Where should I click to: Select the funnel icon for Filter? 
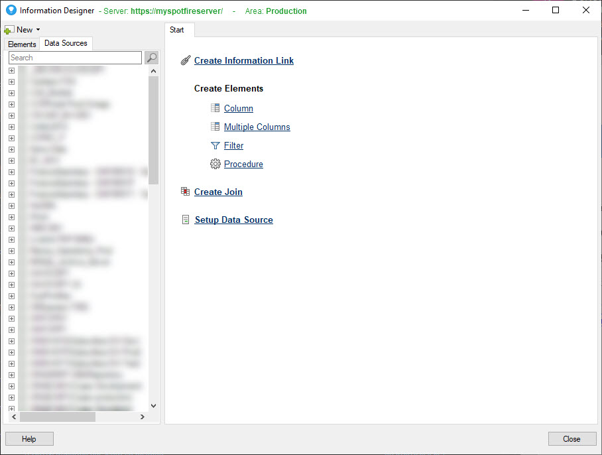click(215, 145)
